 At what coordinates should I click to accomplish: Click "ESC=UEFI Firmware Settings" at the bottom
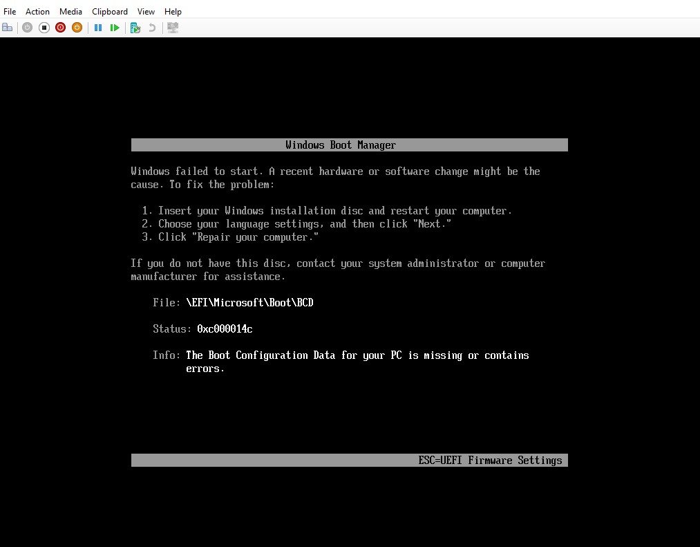(490, 461)
